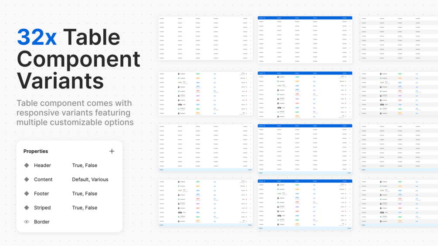Open second-row headerless table with assignee content

tap(206, 94)
